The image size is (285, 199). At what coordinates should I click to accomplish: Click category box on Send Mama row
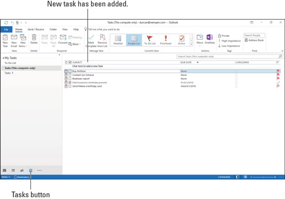[x=236, y=86]
